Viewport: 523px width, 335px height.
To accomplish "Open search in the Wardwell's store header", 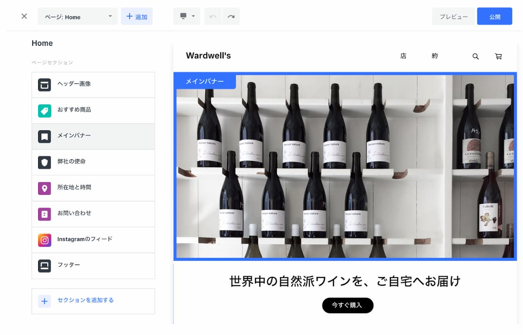I will (x=475, y=56).
